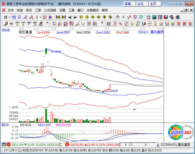
Task: Click the save chart floppy disk icon
Action: pyautogui.click(x=166, y=17)
